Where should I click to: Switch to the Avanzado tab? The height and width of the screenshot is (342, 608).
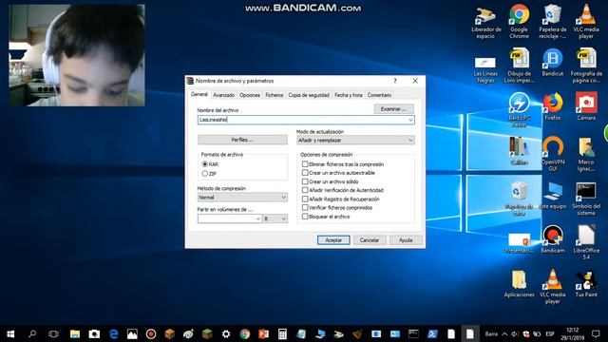[224, 95]
